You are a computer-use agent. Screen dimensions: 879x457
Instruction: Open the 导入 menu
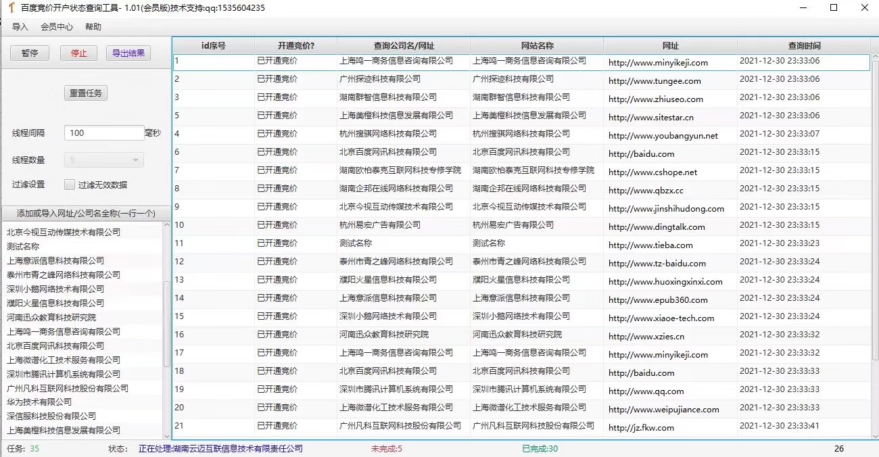[x=20, y=27]
